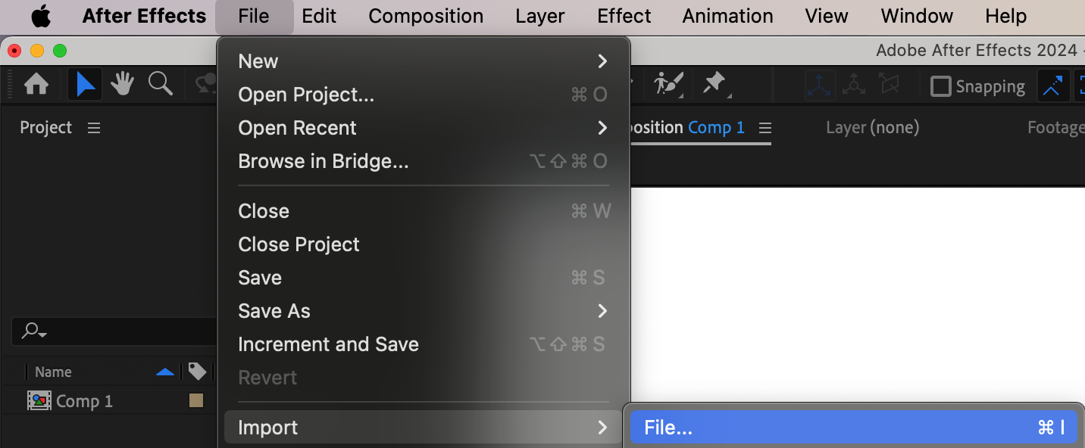
Task: Select the Roto Brush tool
Action: tap(668, 85)
